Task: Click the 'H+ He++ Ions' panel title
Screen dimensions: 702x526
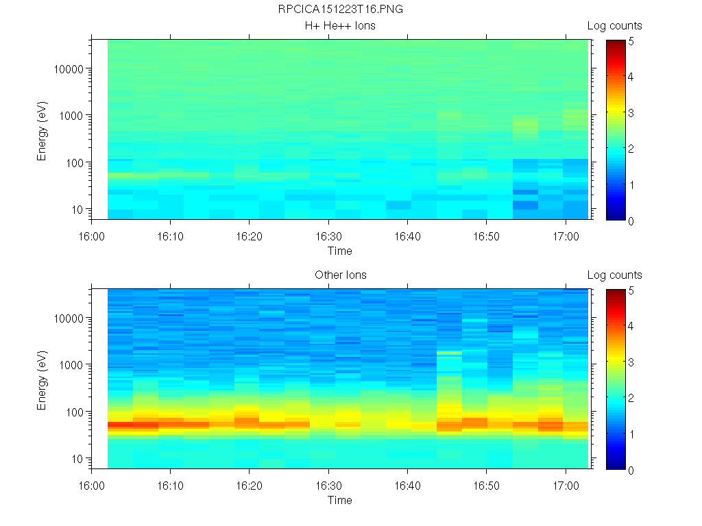Action: click(340, 26)
